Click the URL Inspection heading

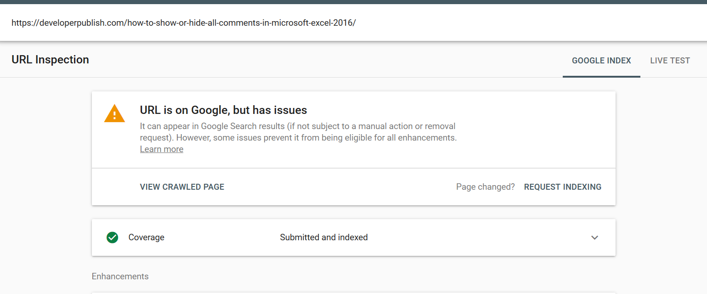pyautogui.click(x=50, y=59)
